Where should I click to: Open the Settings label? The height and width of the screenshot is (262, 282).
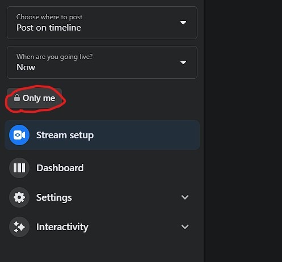pos(54,197)
